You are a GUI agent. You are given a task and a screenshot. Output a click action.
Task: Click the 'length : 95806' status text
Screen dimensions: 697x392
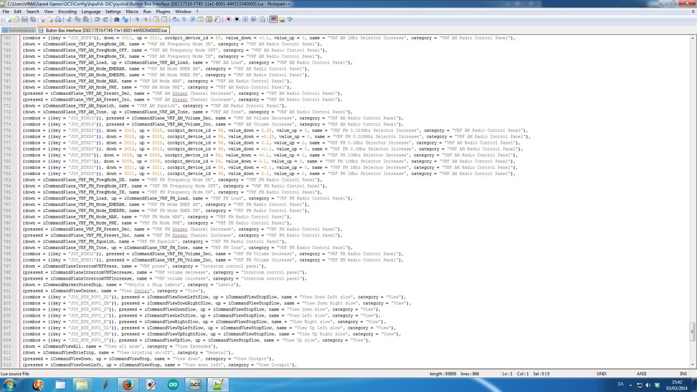tap(443, 374)
